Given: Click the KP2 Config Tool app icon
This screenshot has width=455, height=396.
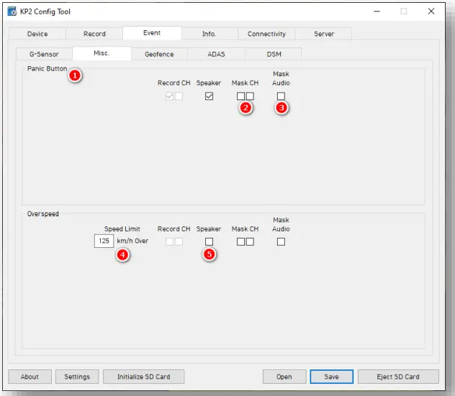Looking at the screenshot, I should (12, 11).
